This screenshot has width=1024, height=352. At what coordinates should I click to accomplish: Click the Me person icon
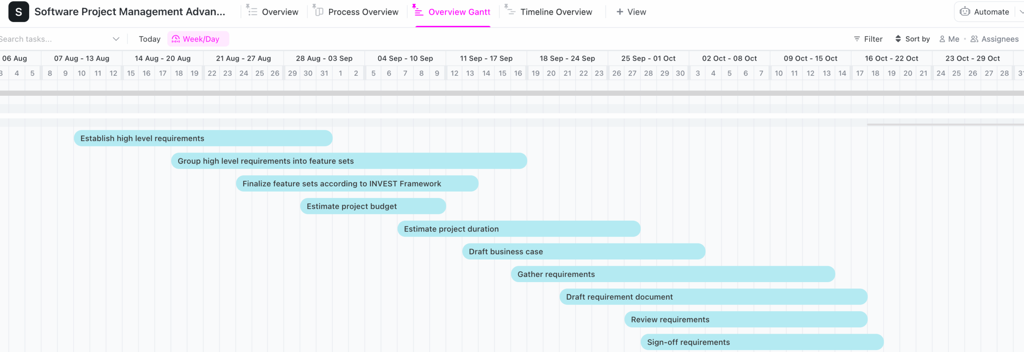[942, 39]
